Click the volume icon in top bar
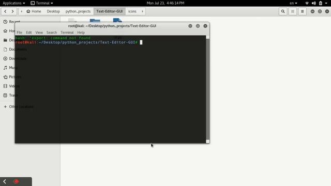This screenshot has width=331, height=186. [x=314, y=3]
